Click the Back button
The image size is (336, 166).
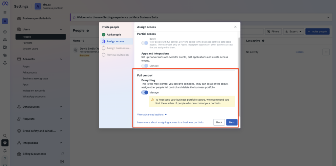coord(219,122)
